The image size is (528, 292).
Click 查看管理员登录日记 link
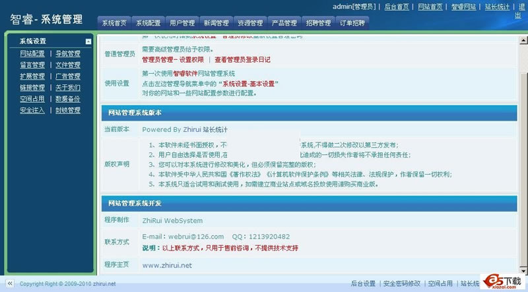coord(242,59)
